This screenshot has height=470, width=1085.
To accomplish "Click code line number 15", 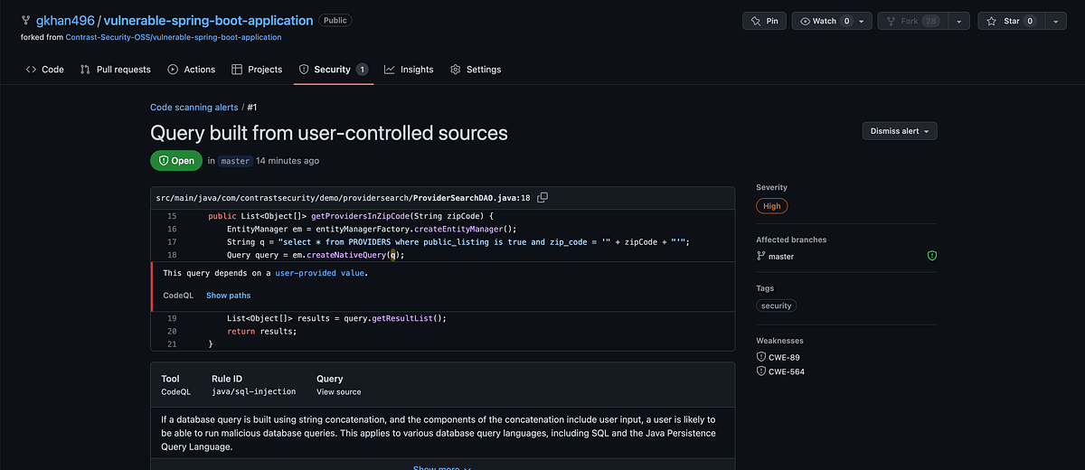I will 172,217.
